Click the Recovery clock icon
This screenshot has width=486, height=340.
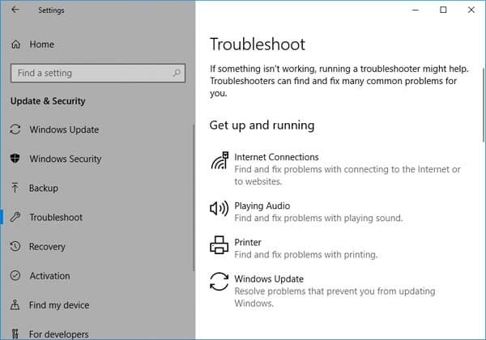[15, 246]
